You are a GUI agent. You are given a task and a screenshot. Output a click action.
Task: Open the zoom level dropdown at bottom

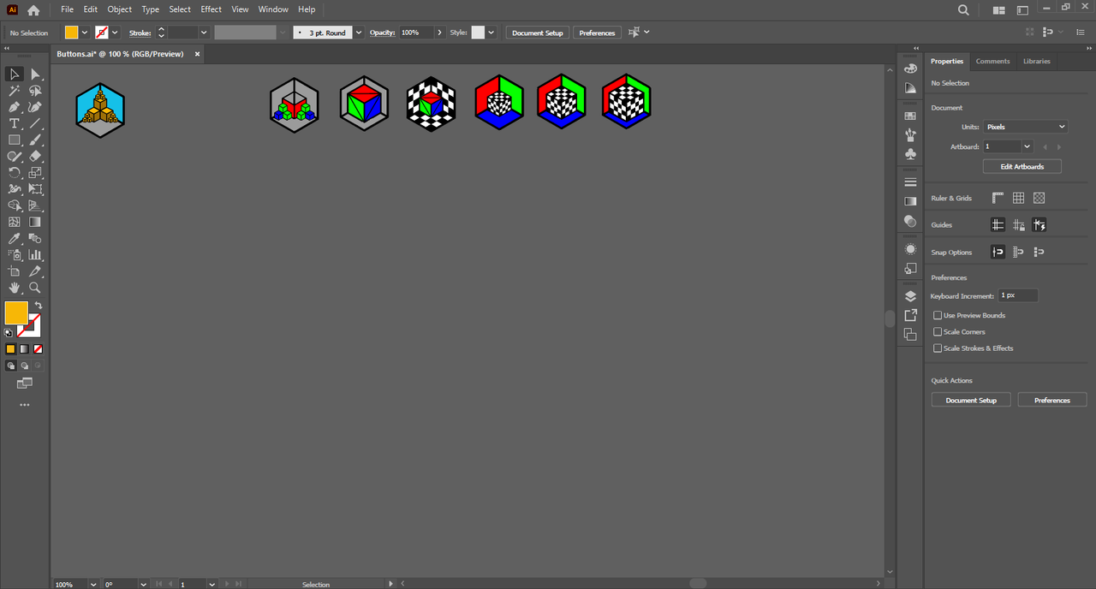(92, 584)
